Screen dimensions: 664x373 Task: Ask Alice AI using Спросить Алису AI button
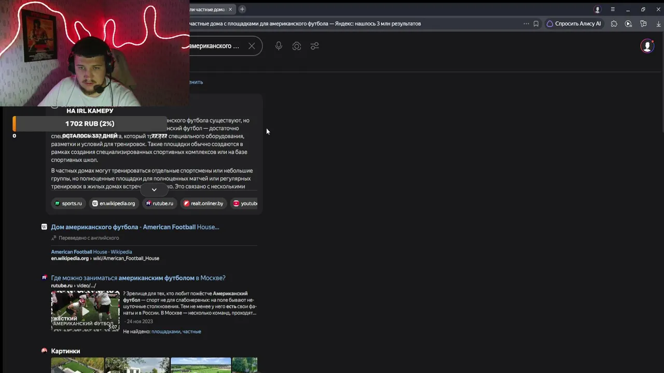pyautogui.click(x=573, y=24)
